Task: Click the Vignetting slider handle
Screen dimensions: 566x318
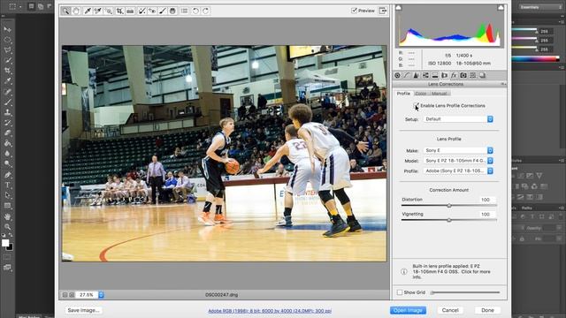Action: [449, 220]
